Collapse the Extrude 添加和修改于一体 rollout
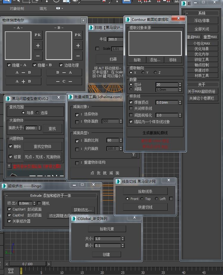The image size is (223, 275). [x=51, y=196]
